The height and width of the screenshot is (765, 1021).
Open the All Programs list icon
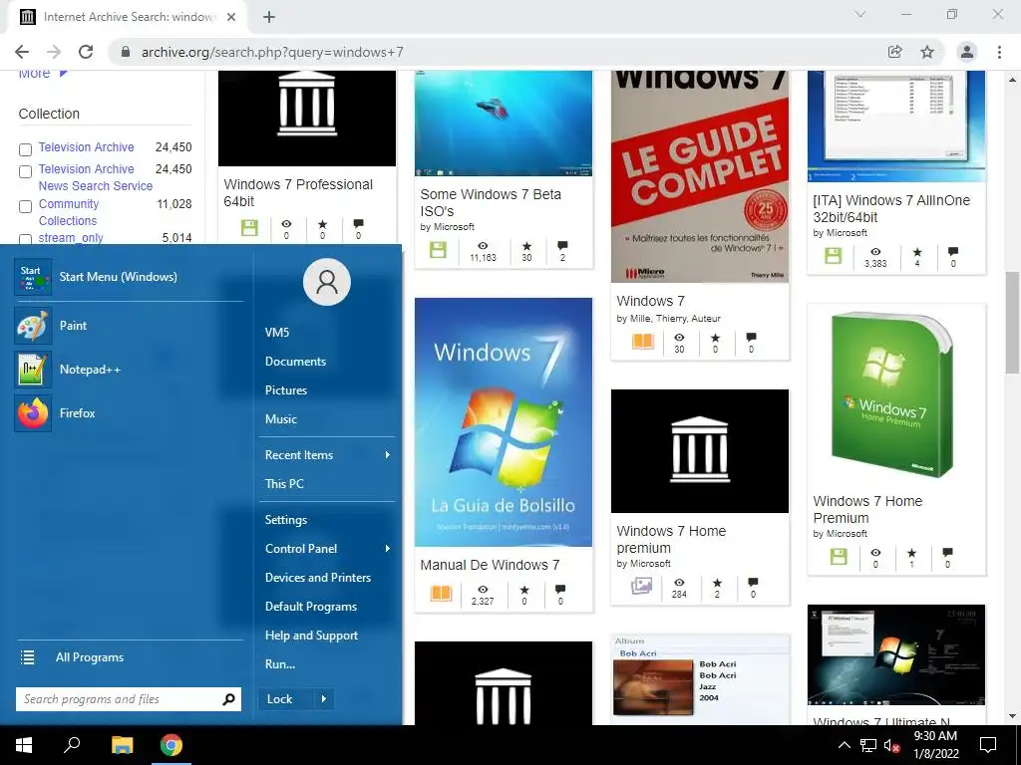(x=27, y=657)
